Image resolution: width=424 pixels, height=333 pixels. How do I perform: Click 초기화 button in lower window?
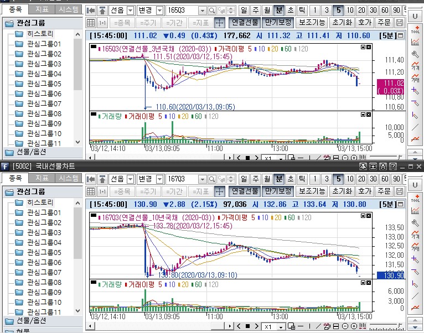click(x=342, y=191)
